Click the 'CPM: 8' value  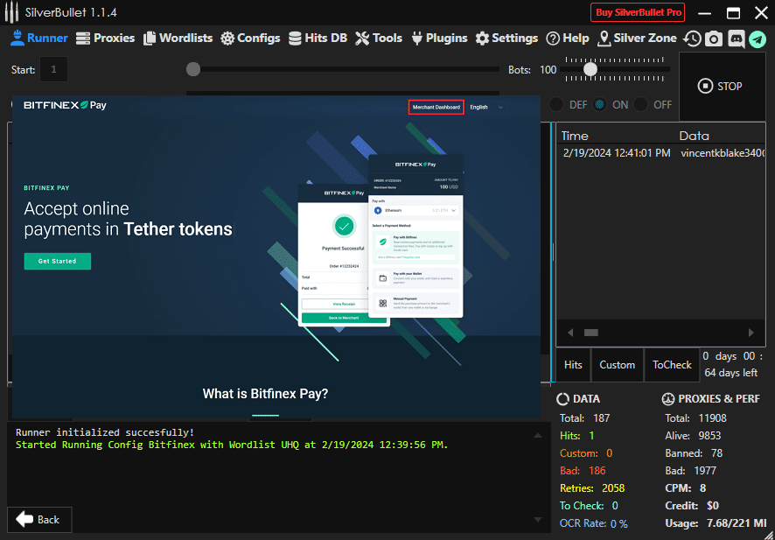pos(686,488)
